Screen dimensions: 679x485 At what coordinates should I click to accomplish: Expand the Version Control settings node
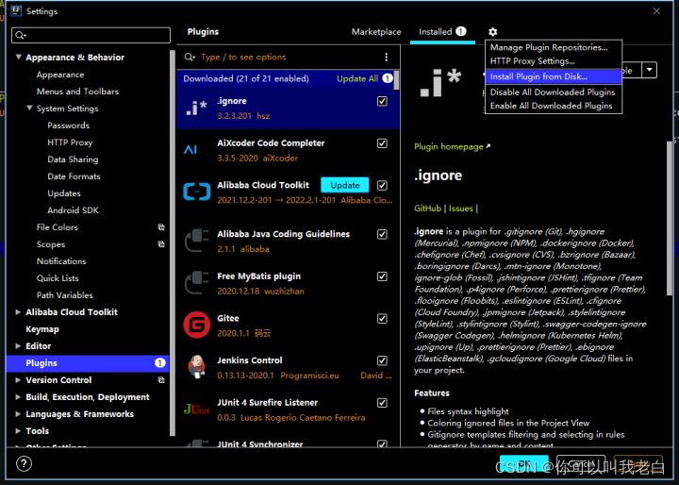click(x=18, y=380)
